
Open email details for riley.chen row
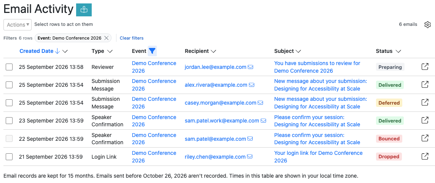(x=425, y=156)
